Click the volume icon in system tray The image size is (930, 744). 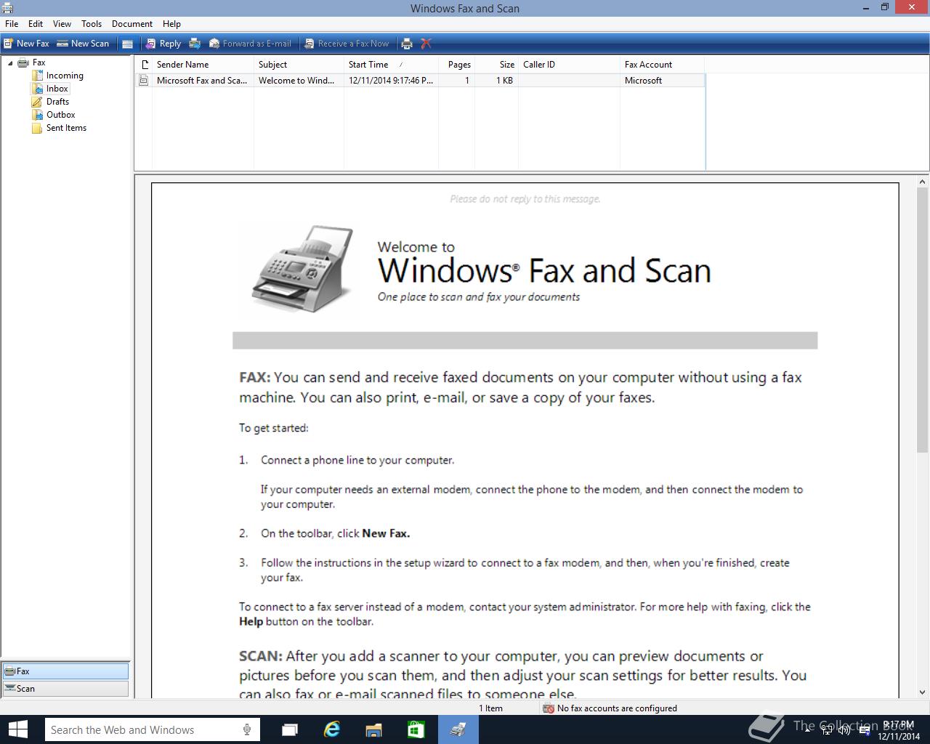(844, 730)
